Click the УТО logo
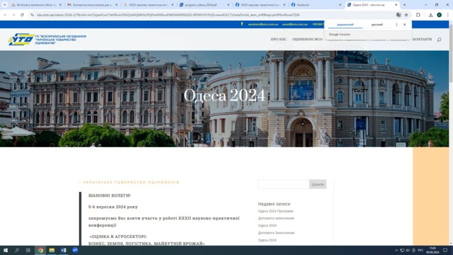453x255 pixels. tap(21, 40)
